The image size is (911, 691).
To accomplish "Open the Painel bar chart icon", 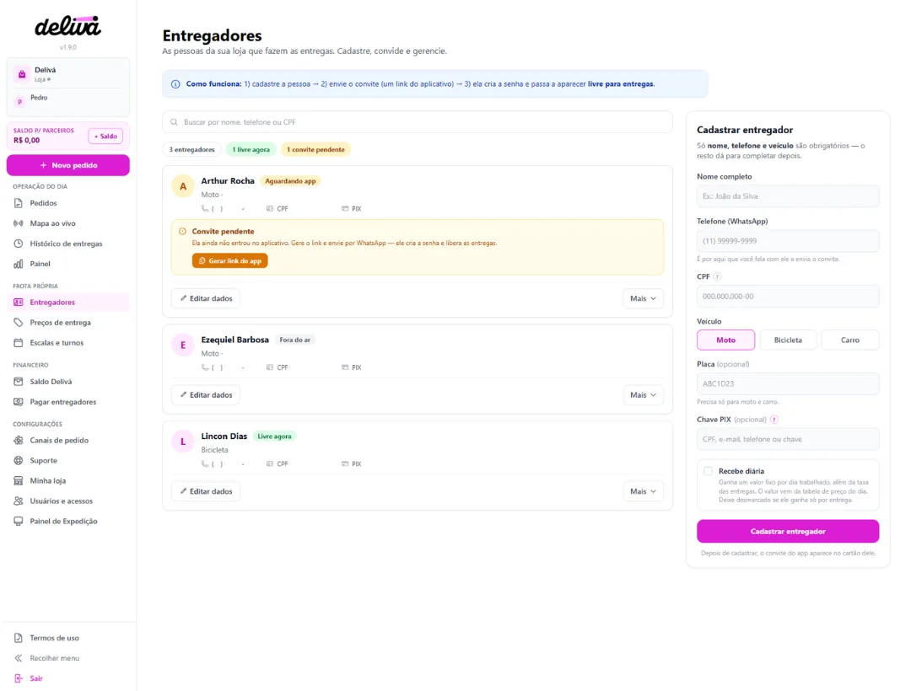I will tap(18, 264).
